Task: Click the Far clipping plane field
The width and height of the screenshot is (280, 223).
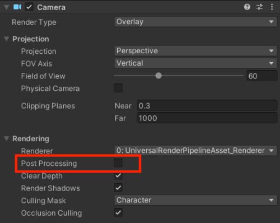Action: 207,118
